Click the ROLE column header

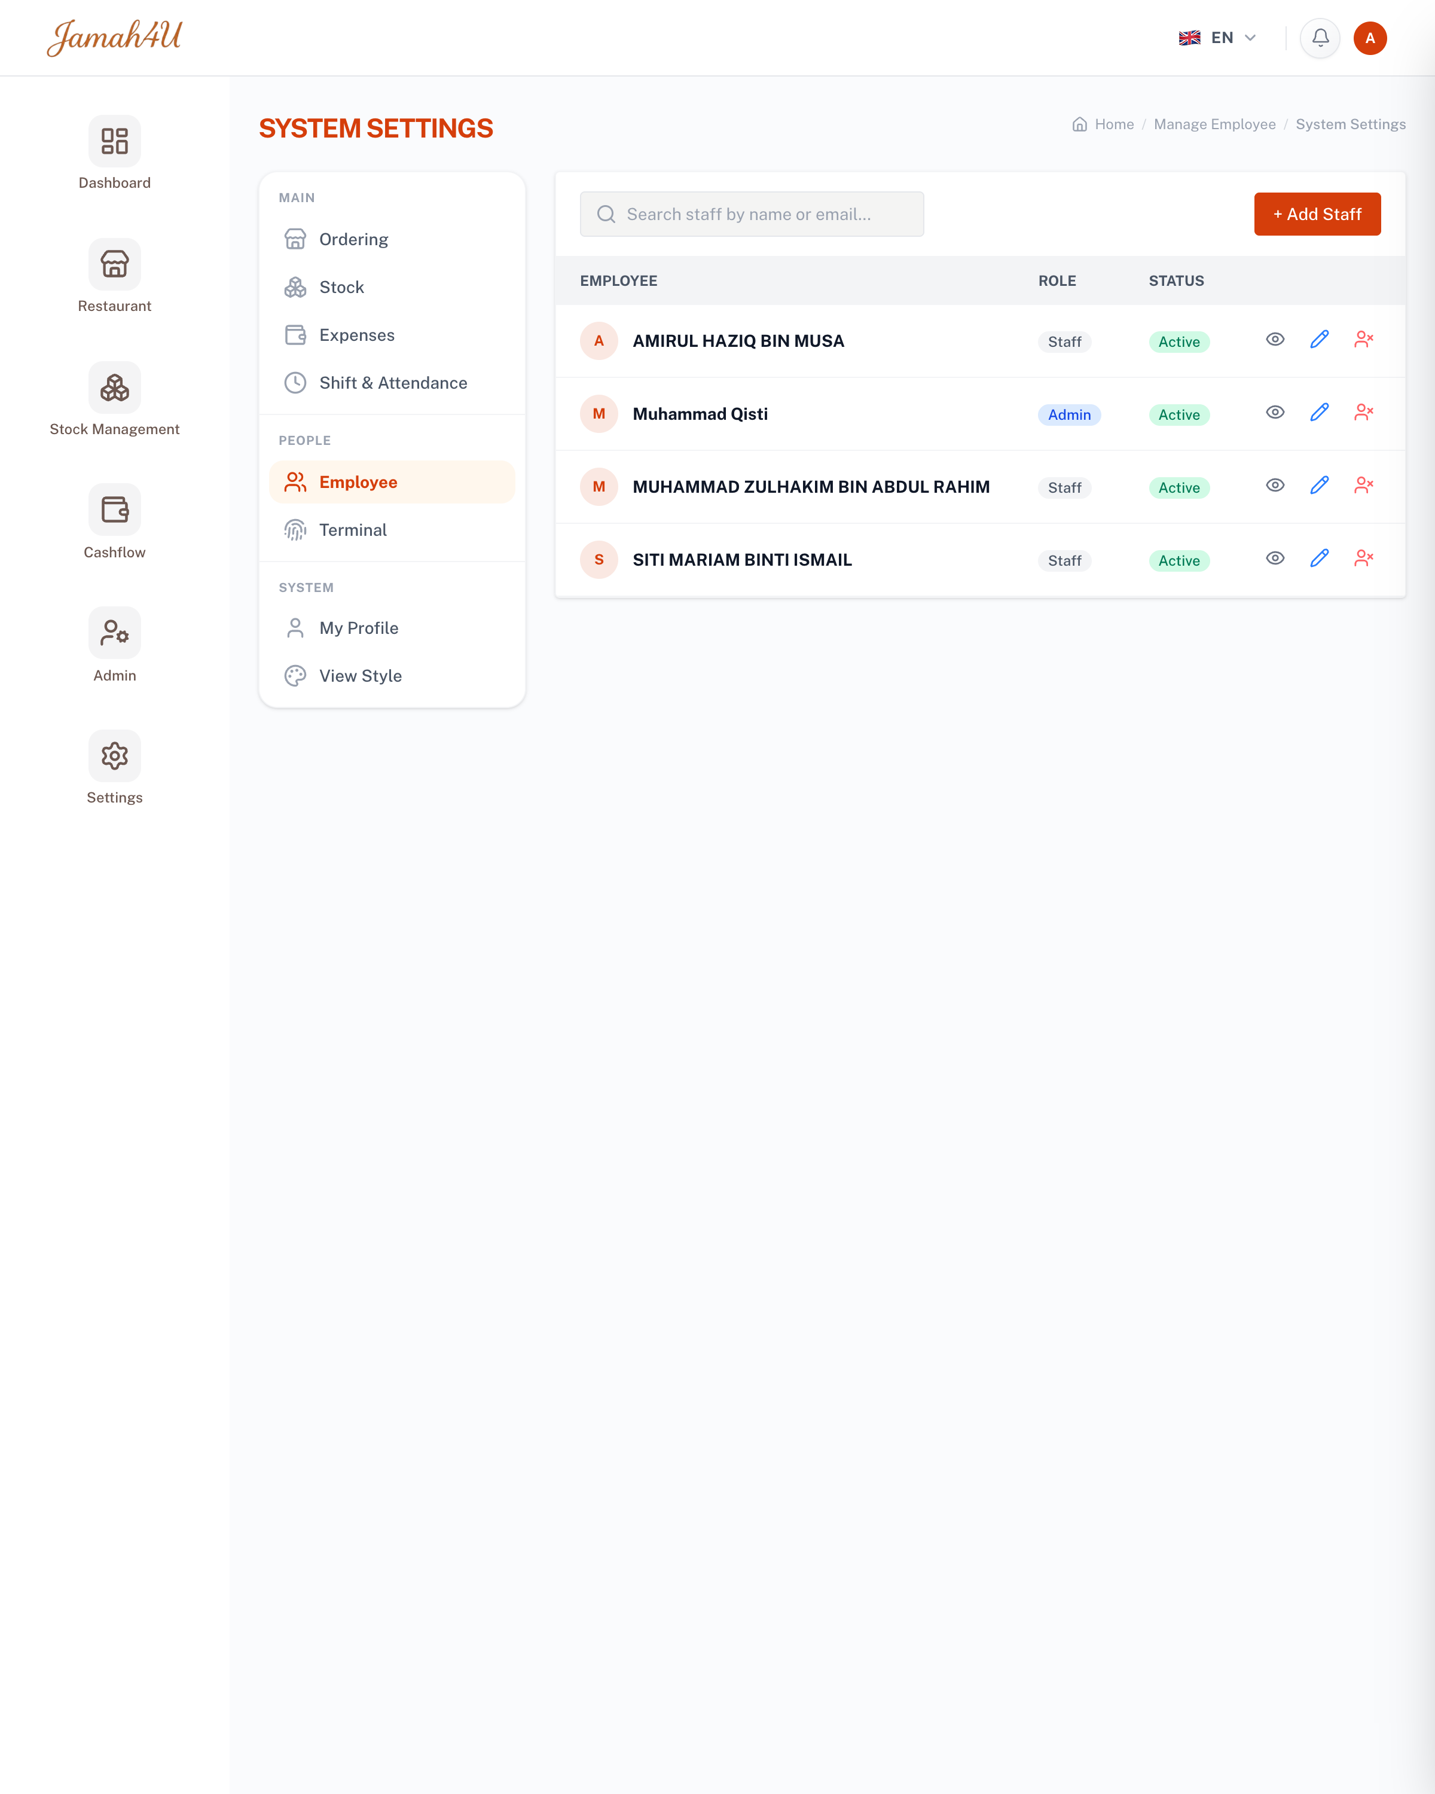[1057, 281]
